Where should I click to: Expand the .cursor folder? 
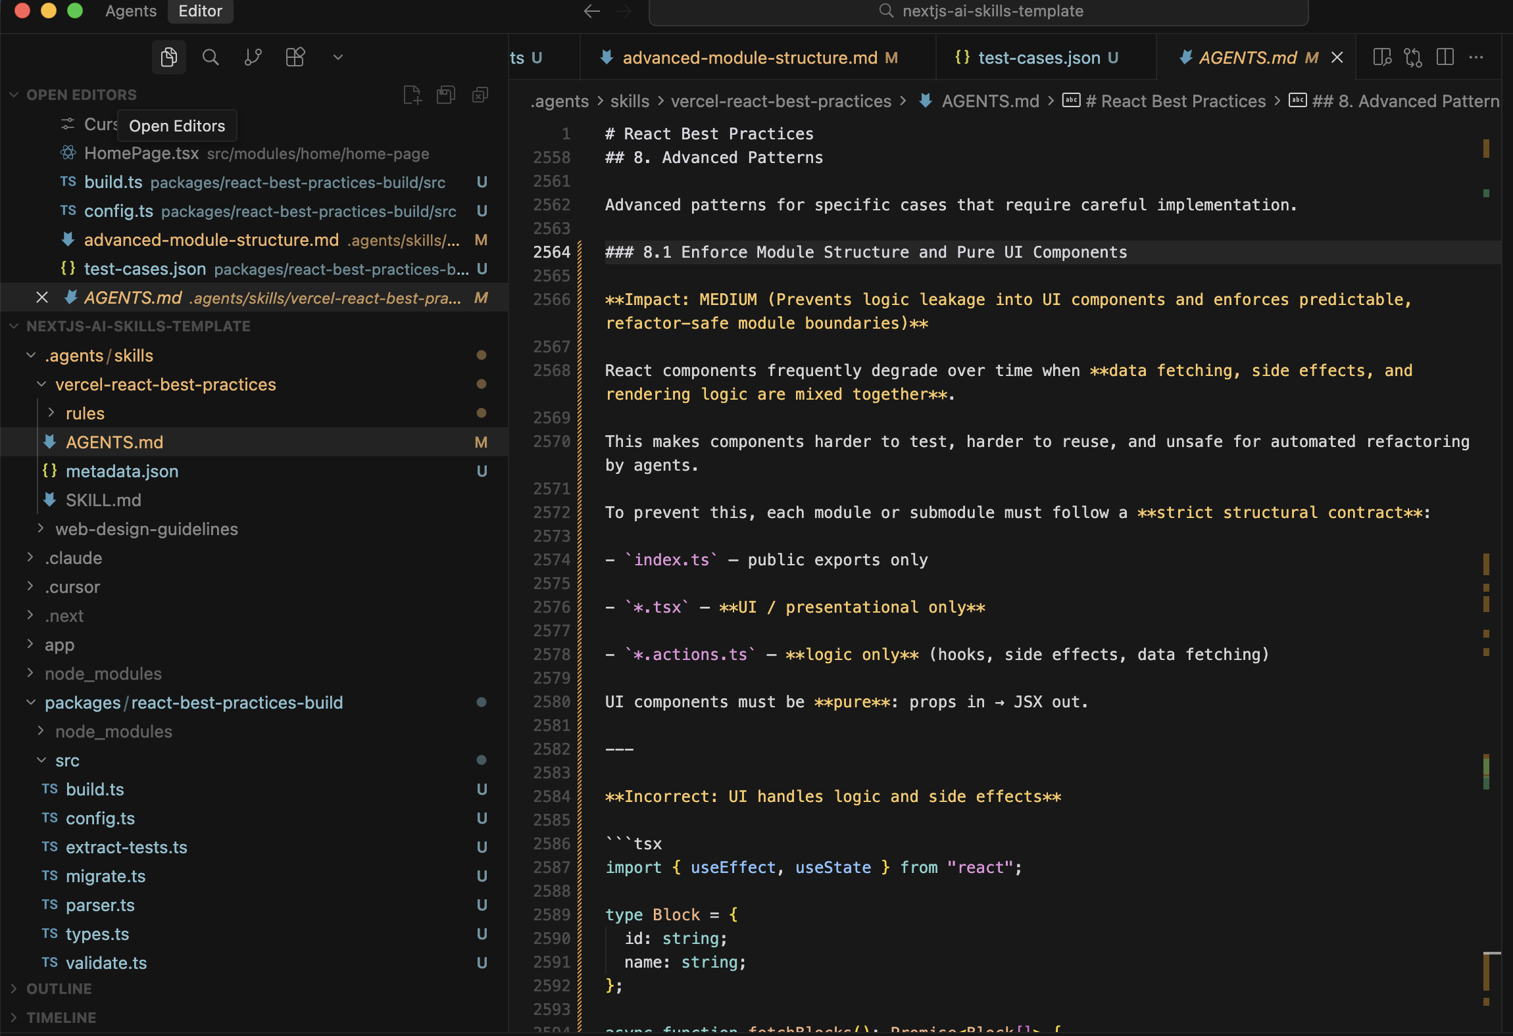(30, 587)
